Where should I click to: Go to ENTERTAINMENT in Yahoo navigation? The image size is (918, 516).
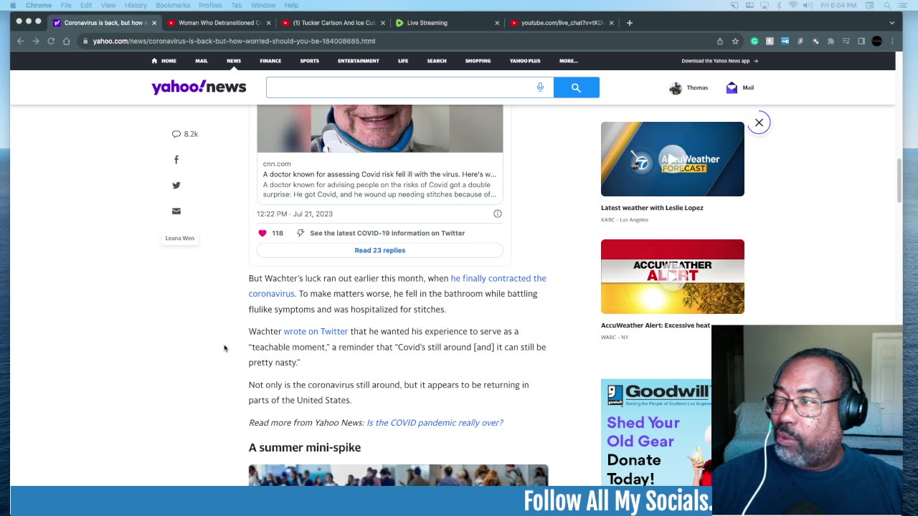359,61
